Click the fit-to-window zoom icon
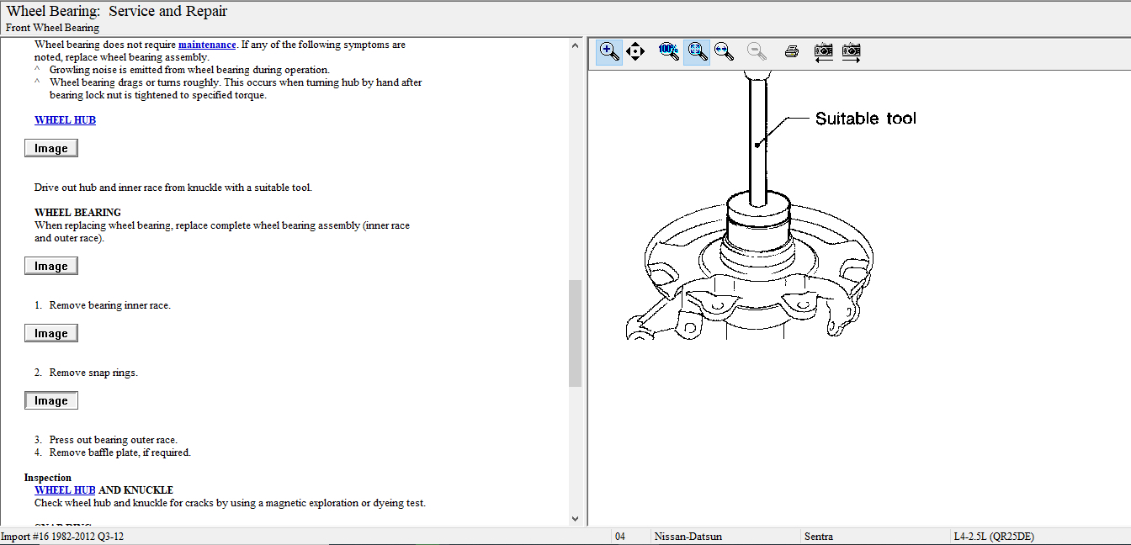 [x=696, y=51]
